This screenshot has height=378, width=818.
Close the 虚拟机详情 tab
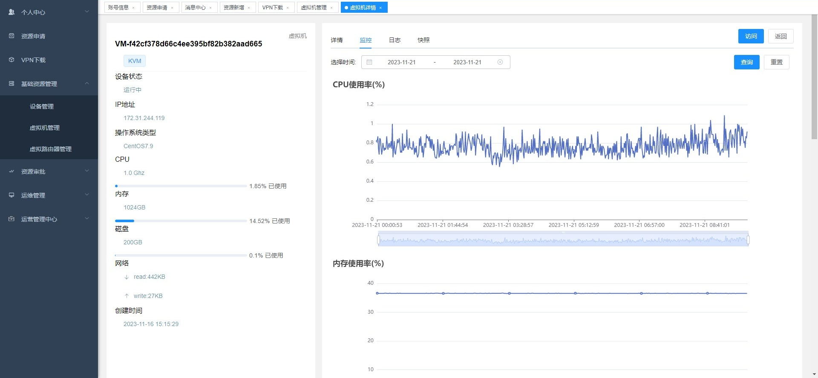(380, 8)
